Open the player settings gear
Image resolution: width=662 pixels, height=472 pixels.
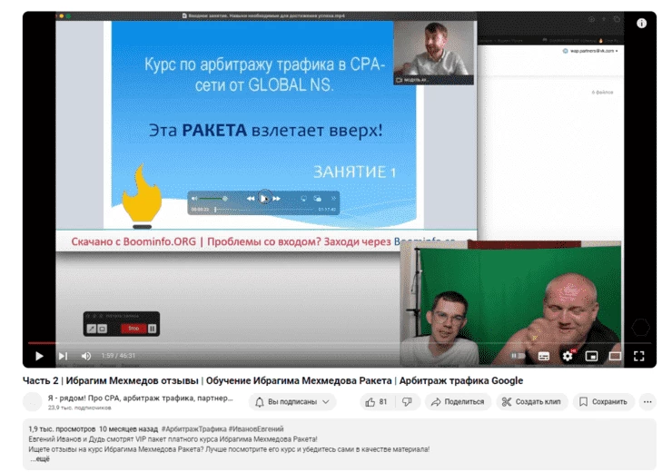568,356
